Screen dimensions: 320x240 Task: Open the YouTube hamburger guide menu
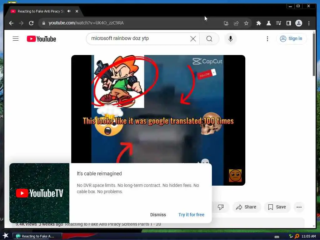[x=16, y=38]
